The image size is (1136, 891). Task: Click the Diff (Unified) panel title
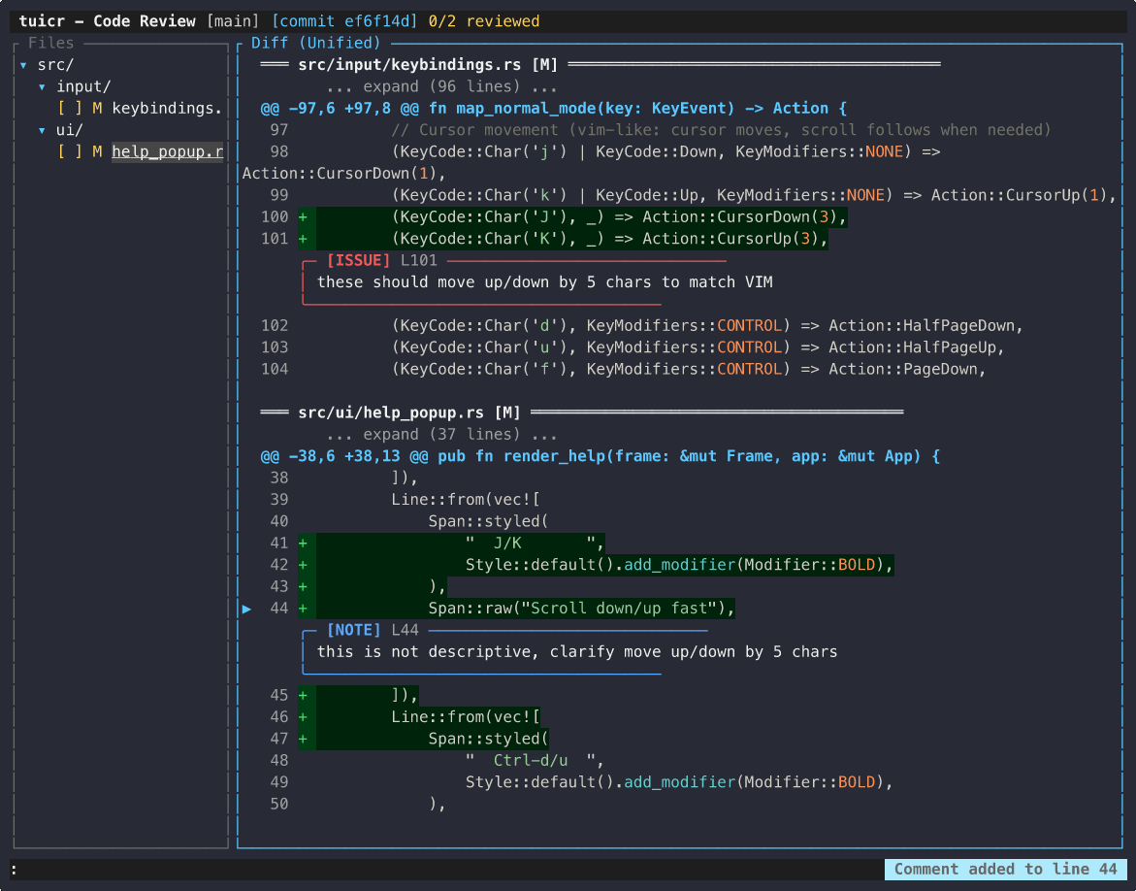(x=316, y=44)
